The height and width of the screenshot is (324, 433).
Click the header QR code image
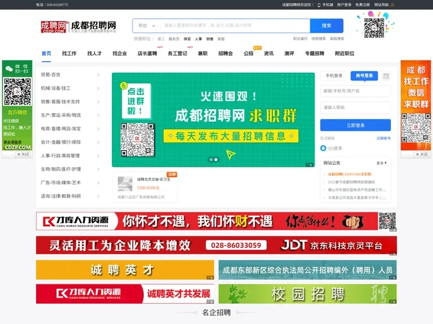click(x=374, y=28)
